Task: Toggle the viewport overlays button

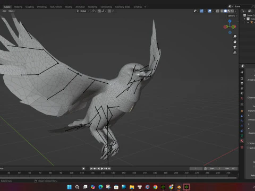Action: pyautogui.click(x=210, y=11)
